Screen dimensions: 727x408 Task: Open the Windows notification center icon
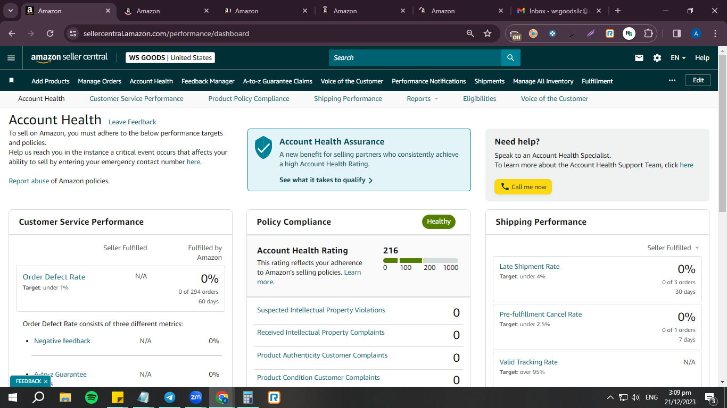click(x=709, y=397)
